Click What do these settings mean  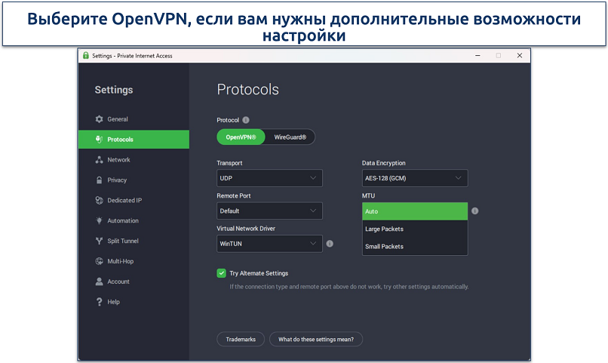coord(316,340)
